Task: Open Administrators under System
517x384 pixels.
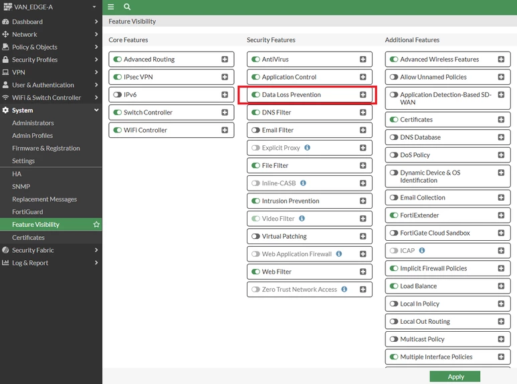Action: coord(33,122)
